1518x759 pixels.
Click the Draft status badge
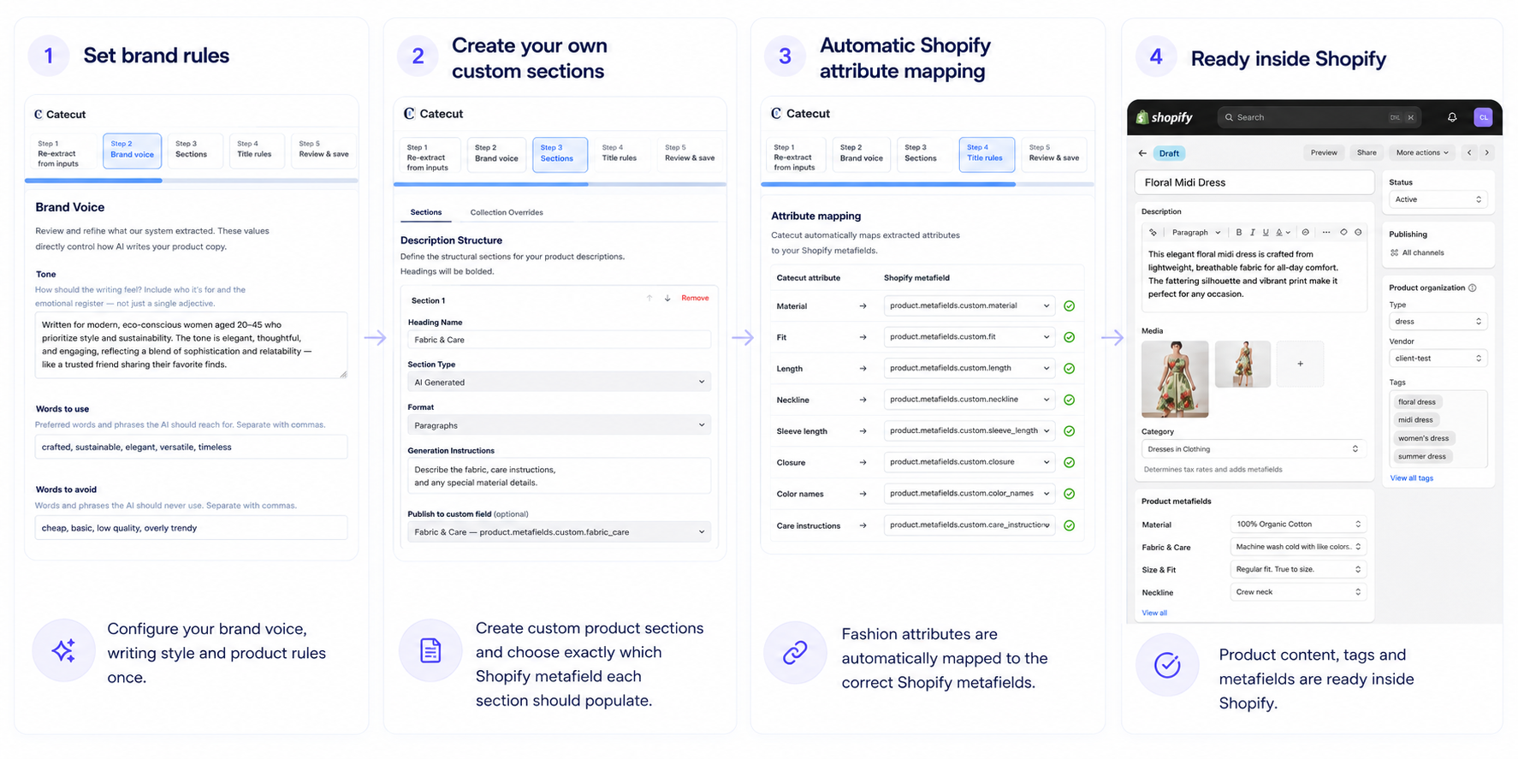point(1169,153)
